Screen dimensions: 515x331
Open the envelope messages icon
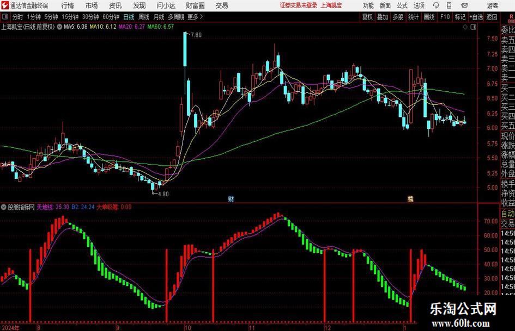(x=464, y=5)
